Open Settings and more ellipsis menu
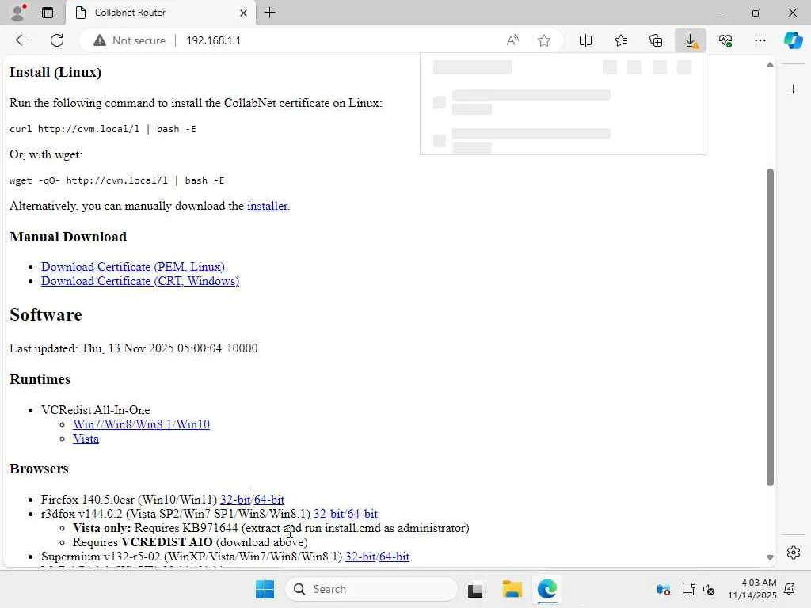811x608 pixels. (760, 40)
